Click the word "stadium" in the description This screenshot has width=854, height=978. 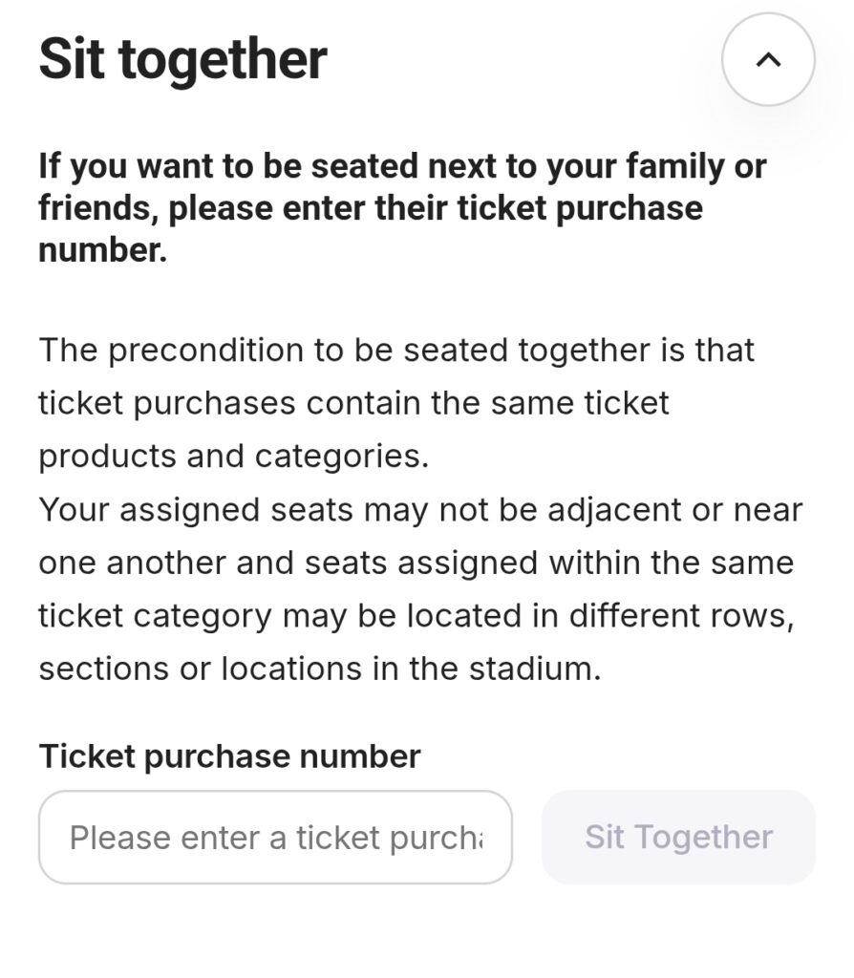tap(535, 669)
